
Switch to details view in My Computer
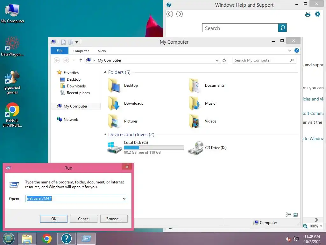(x=288, y=215)
